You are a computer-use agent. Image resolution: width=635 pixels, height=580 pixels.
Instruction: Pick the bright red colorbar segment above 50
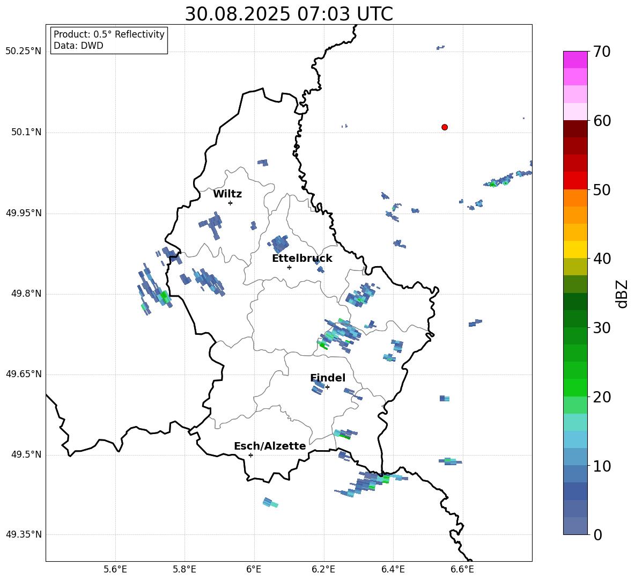pos(575,180)
